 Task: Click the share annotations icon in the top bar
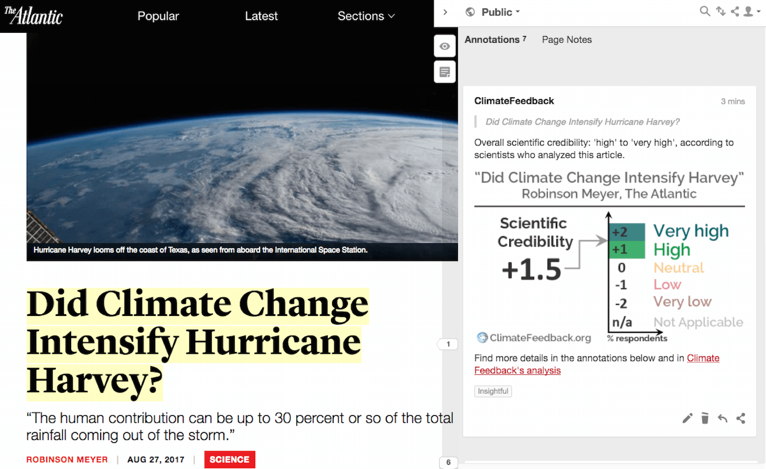coord(735,11)
